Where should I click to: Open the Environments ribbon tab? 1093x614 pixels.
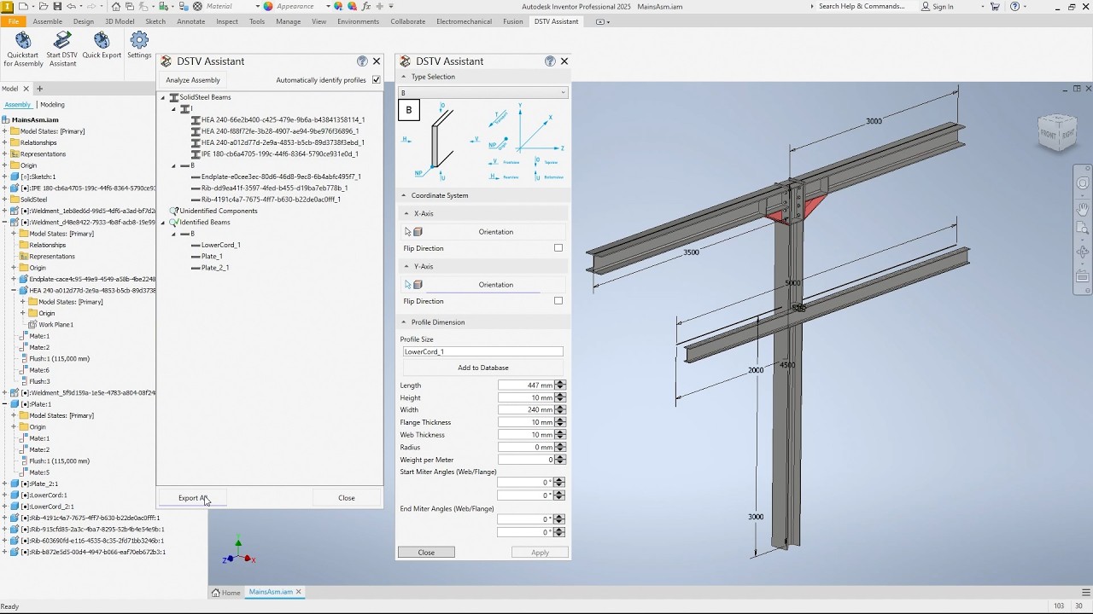358,21
